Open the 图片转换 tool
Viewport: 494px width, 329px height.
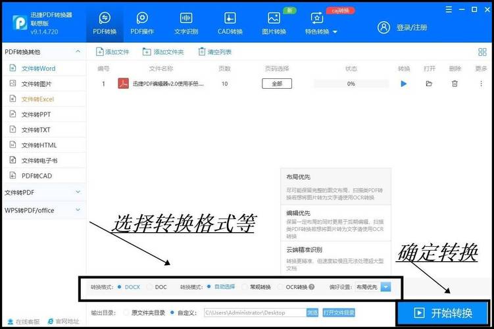tap(274, 23)
